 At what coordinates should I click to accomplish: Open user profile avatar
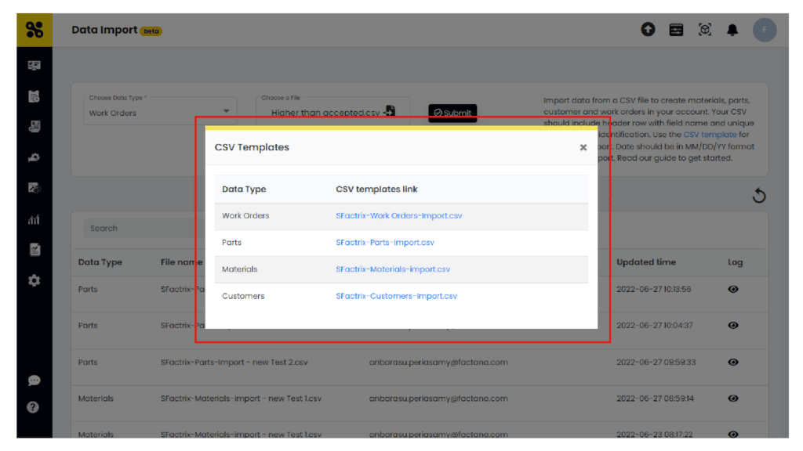click(x=765, y=30)
